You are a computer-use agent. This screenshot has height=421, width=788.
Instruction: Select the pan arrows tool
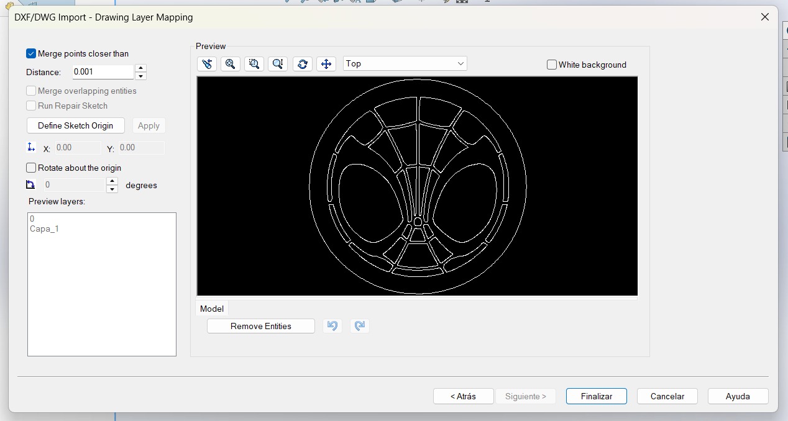pos(326,63)
